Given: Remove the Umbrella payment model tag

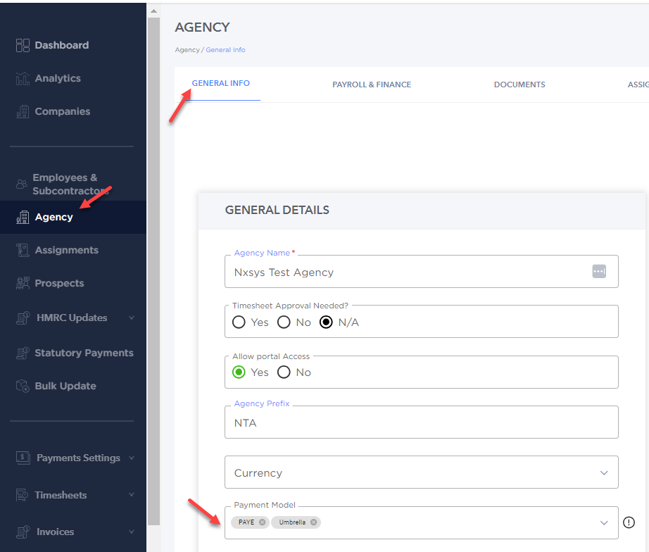Looking at the screenshot, I should tap(313, 522).
